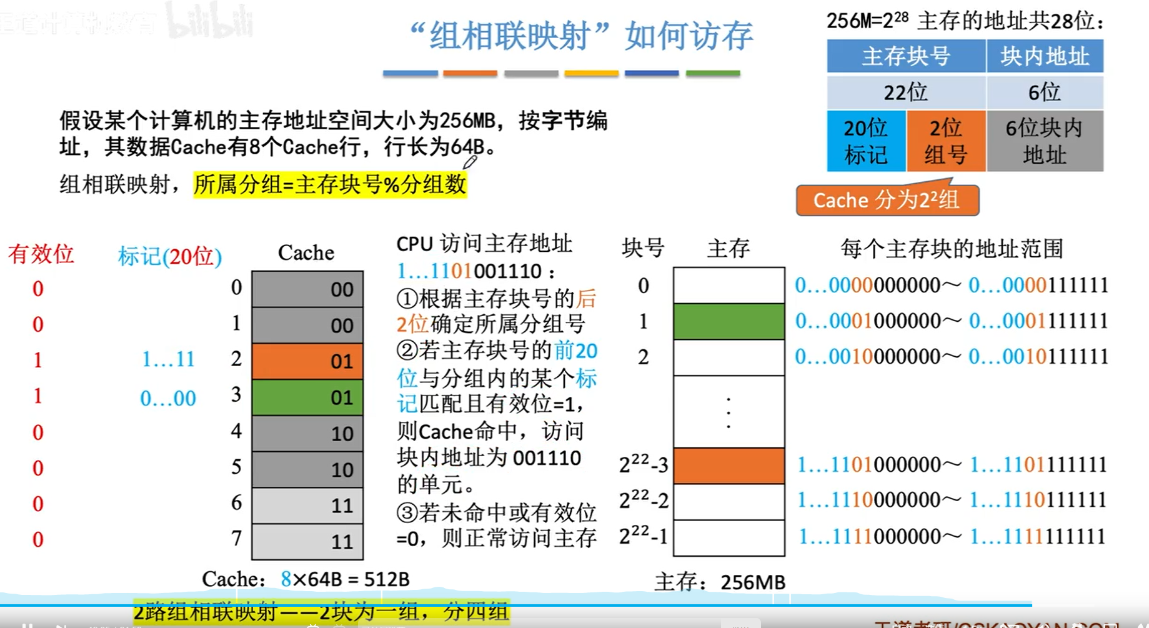
Task: Click the 6位 cell under 块内地址
Action: [1045, 92]
